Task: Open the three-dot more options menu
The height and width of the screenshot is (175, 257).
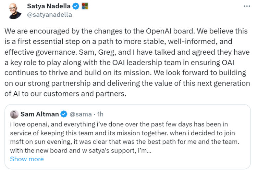Action: pos(246,6)
